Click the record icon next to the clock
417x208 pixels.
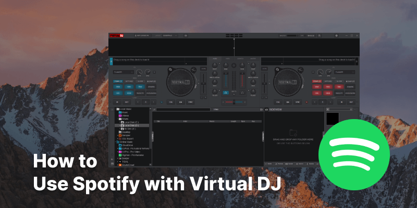[x=320, y=35]
